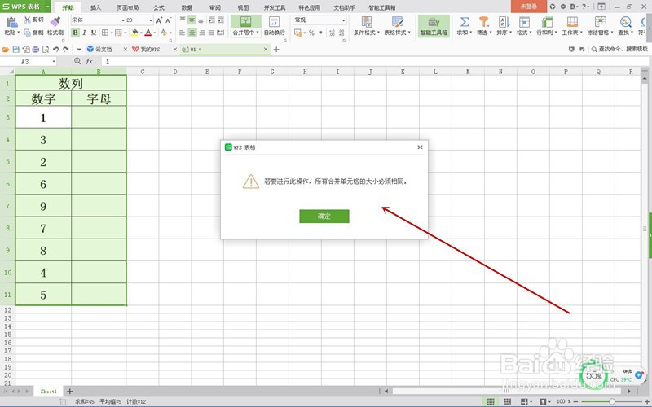Image resolution: width=652 pixels, height=407 pixels.
Task: Click the Print icon in quick toolbar
Action: [36, 50]
